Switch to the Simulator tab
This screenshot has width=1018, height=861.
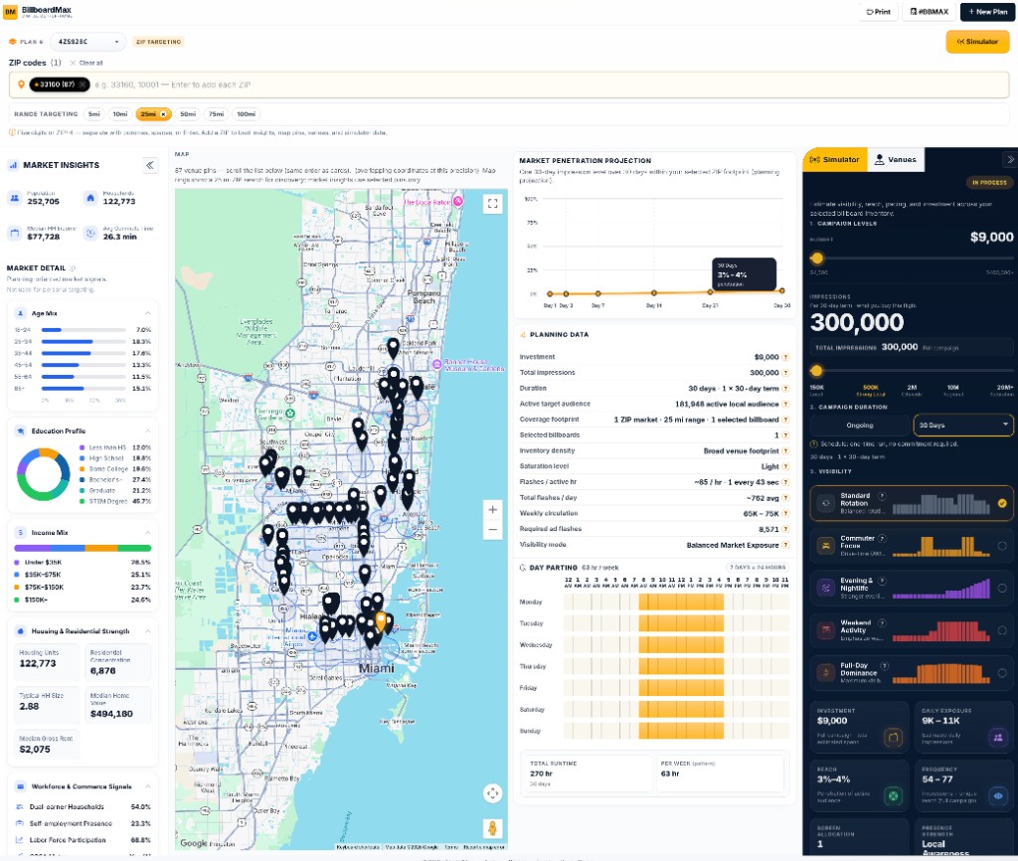point(835,160)
